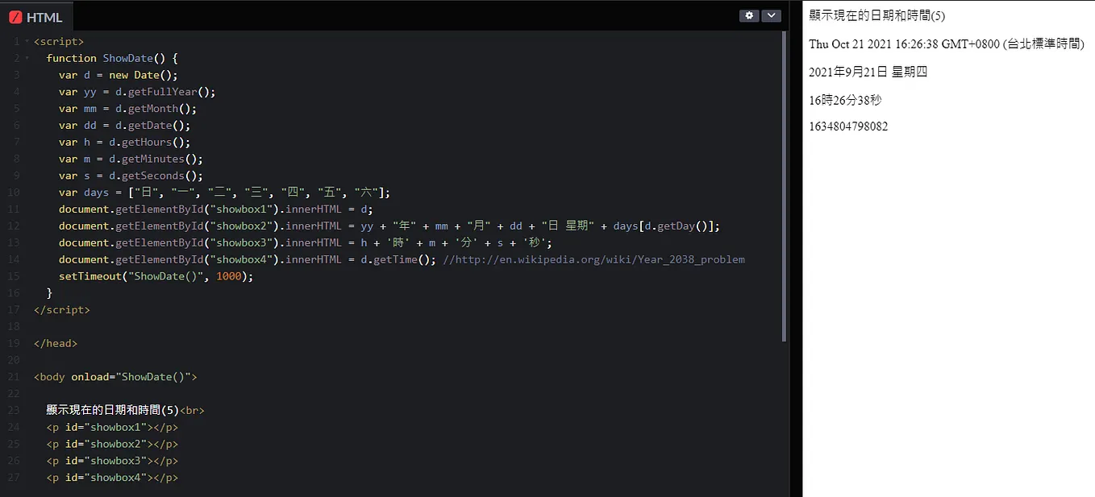
Task: Open the HTML panel chevron dropdown menu
Action: [x=772, y=15]
